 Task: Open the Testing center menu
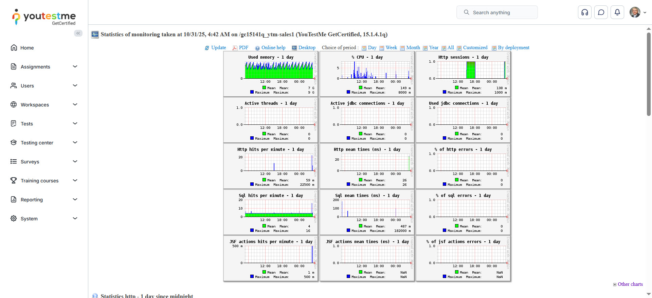coord(37,143)
